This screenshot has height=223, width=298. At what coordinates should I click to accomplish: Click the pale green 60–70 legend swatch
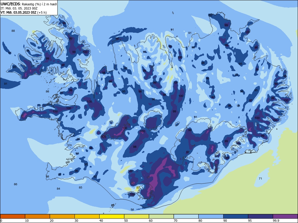tap(161, 216)
